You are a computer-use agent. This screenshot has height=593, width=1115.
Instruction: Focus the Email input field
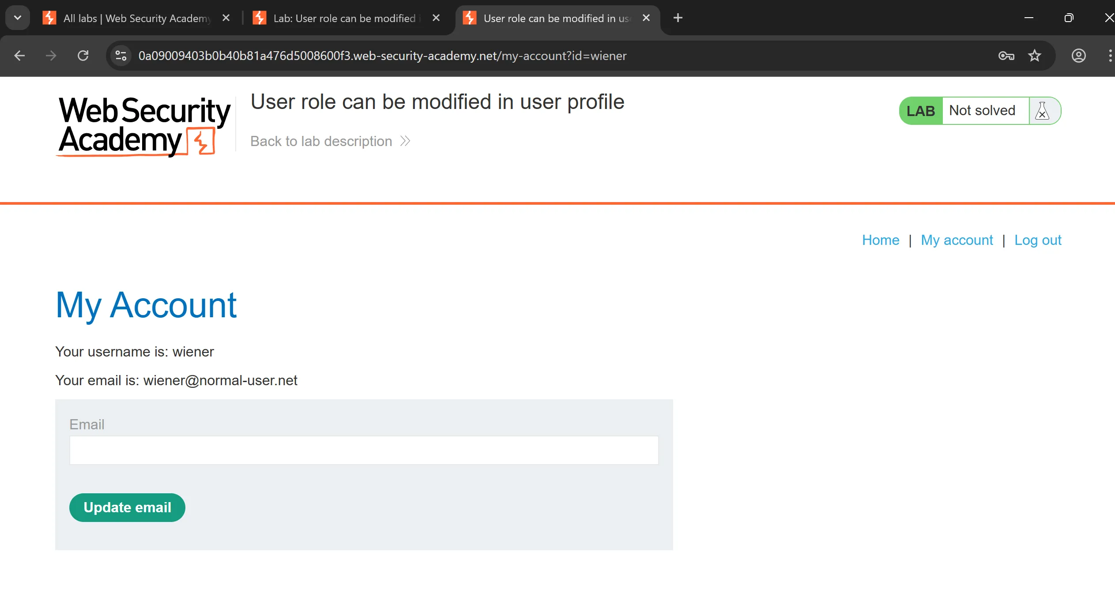coord(364,450)
